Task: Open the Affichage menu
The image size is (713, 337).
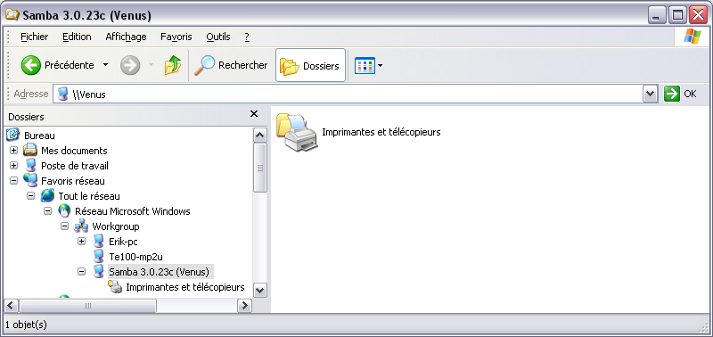Action: (x=126, y=37)
